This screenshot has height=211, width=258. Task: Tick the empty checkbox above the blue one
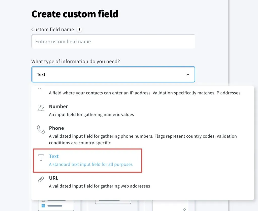tap(43, 201)
